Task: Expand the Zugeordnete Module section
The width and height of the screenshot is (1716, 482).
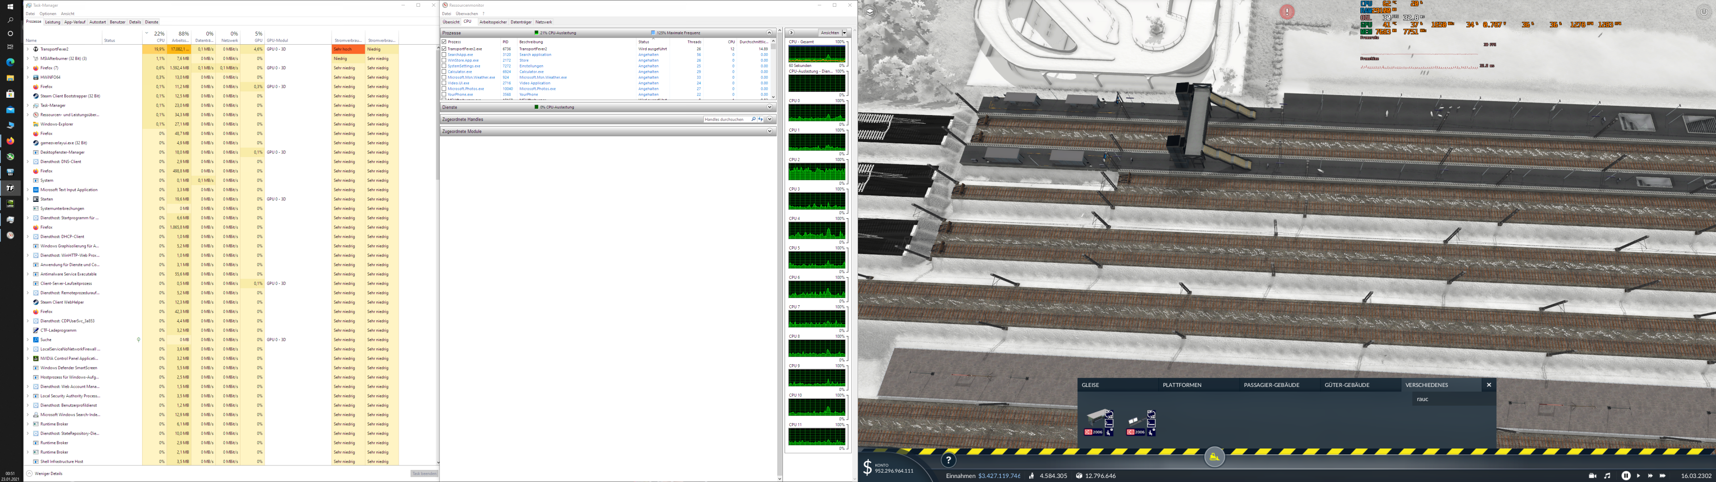Action: [770, 131]
